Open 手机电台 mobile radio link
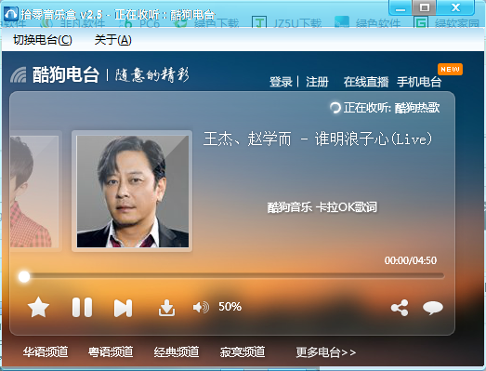The image size is (486, 371). click(419, 82)
